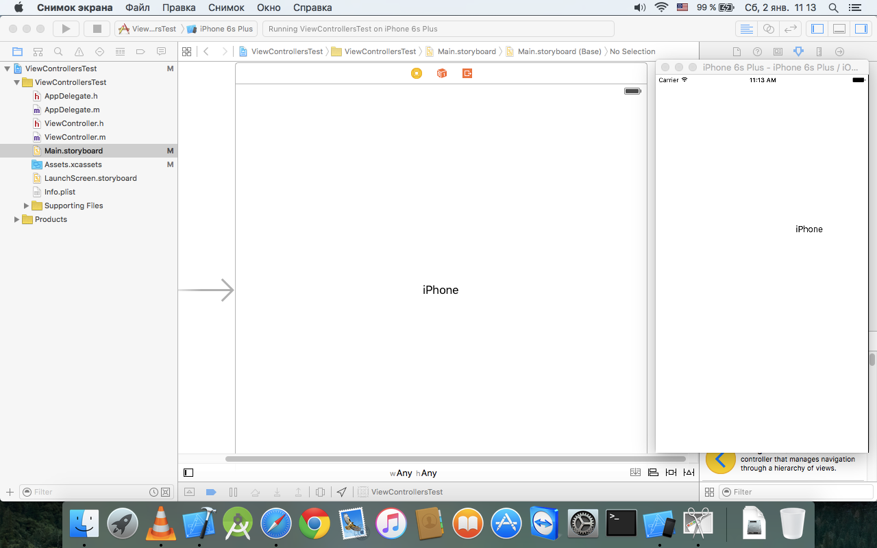Viewport: 877px width, 548px height.
Task: Switch to the Assistant editor
Action: (768, 29)
